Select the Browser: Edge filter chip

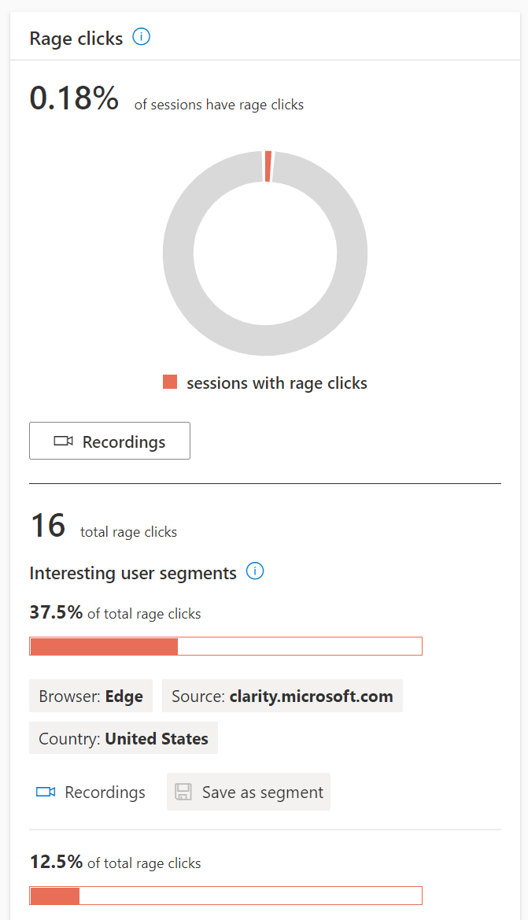pyautogui.click(x=91, y=696)
